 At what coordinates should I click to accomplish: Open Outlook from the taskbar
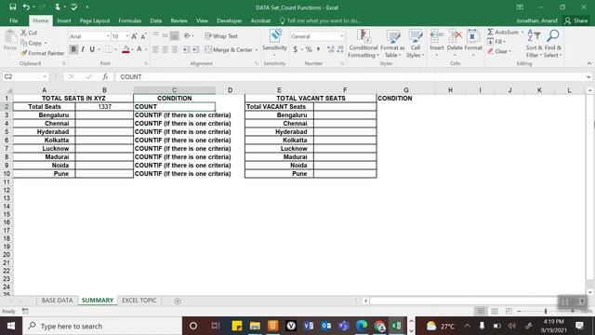click(x=326, y=326)
